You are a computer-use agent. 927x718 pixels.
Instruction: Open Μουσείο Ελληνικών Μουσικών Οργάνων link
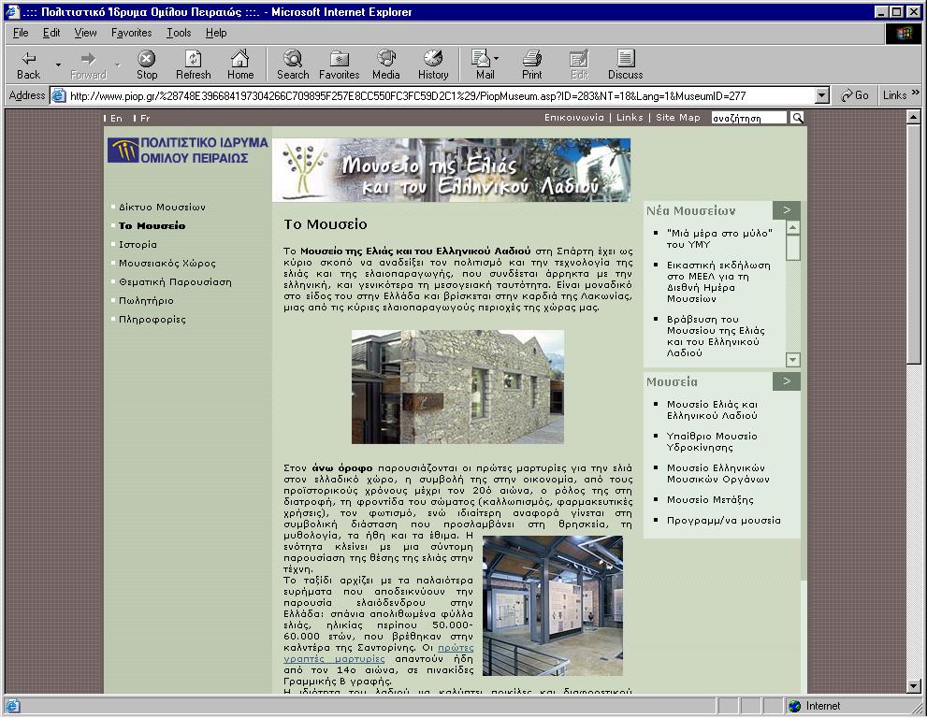[717, 474]
